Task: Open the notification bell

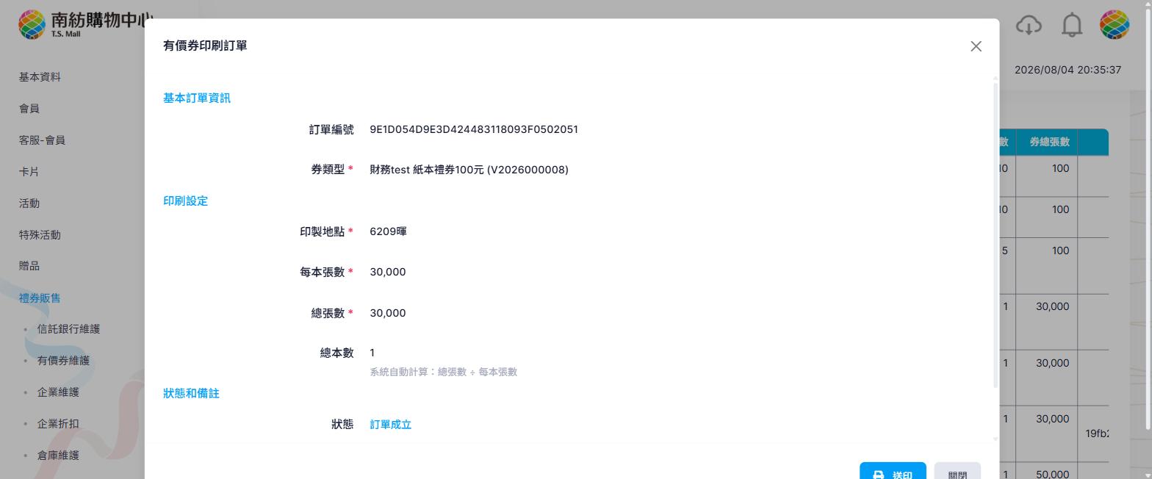Action: tap(1072, 25)
